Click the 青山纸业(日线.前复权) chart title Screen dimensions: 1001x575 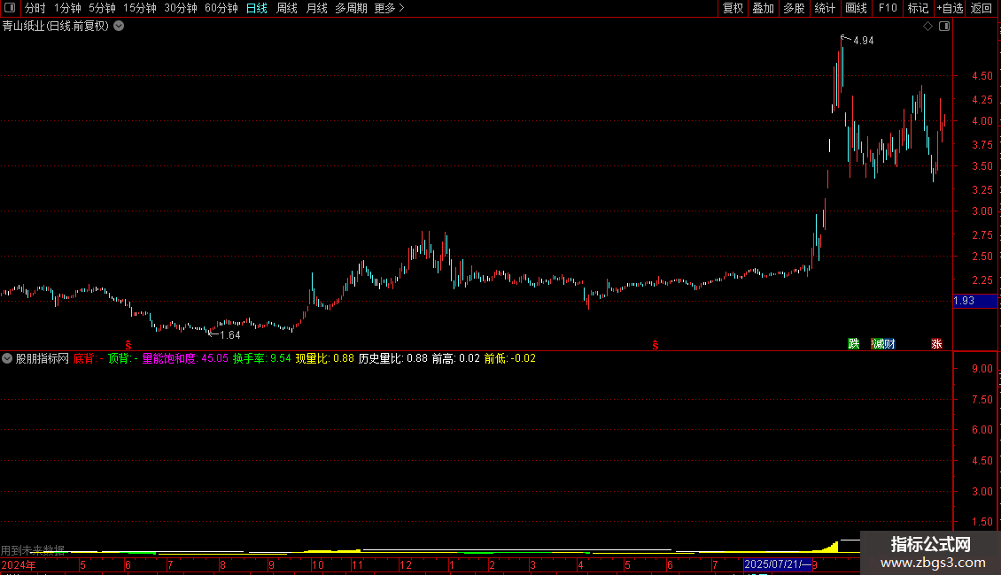pos(56,27)
